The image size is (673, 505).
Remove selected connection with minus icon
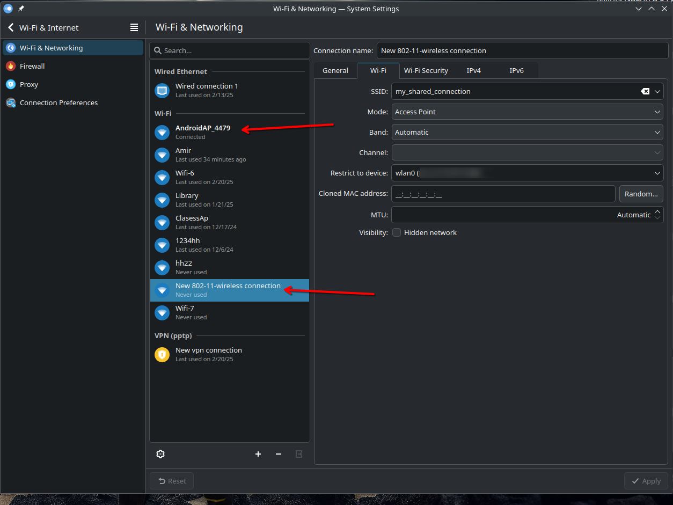[279, 454]
